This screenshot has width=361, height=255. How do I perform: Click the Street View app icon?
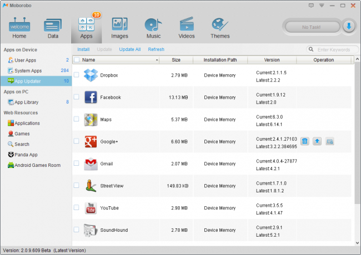click(91, 186)
